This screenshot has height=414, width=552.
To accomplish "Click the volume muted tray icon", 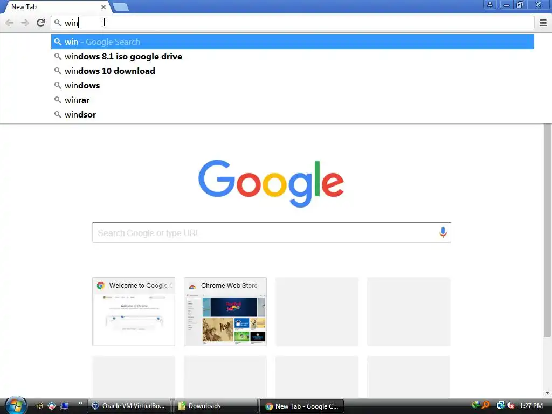I will tap(510, 405).
